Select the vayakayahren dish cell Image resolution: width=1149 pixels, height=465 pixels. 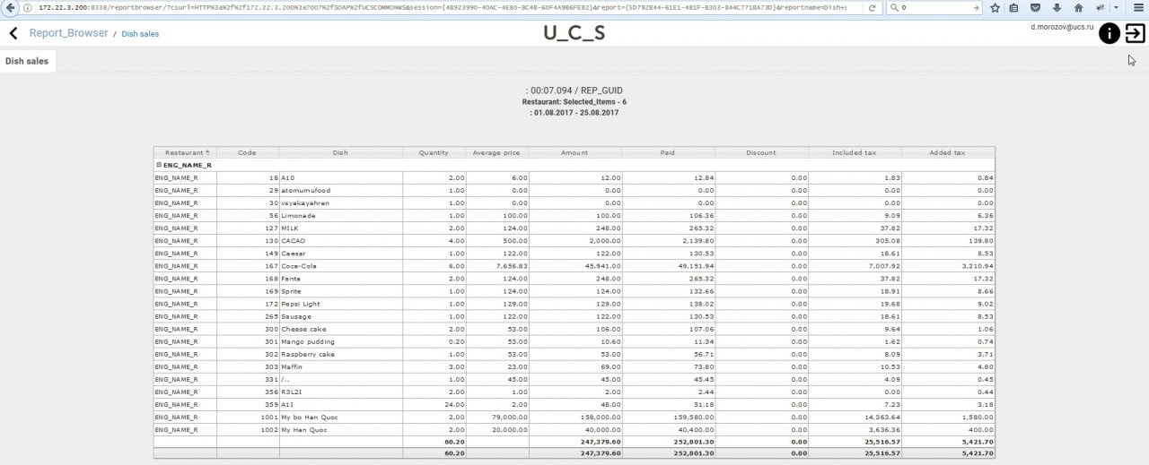340,203
